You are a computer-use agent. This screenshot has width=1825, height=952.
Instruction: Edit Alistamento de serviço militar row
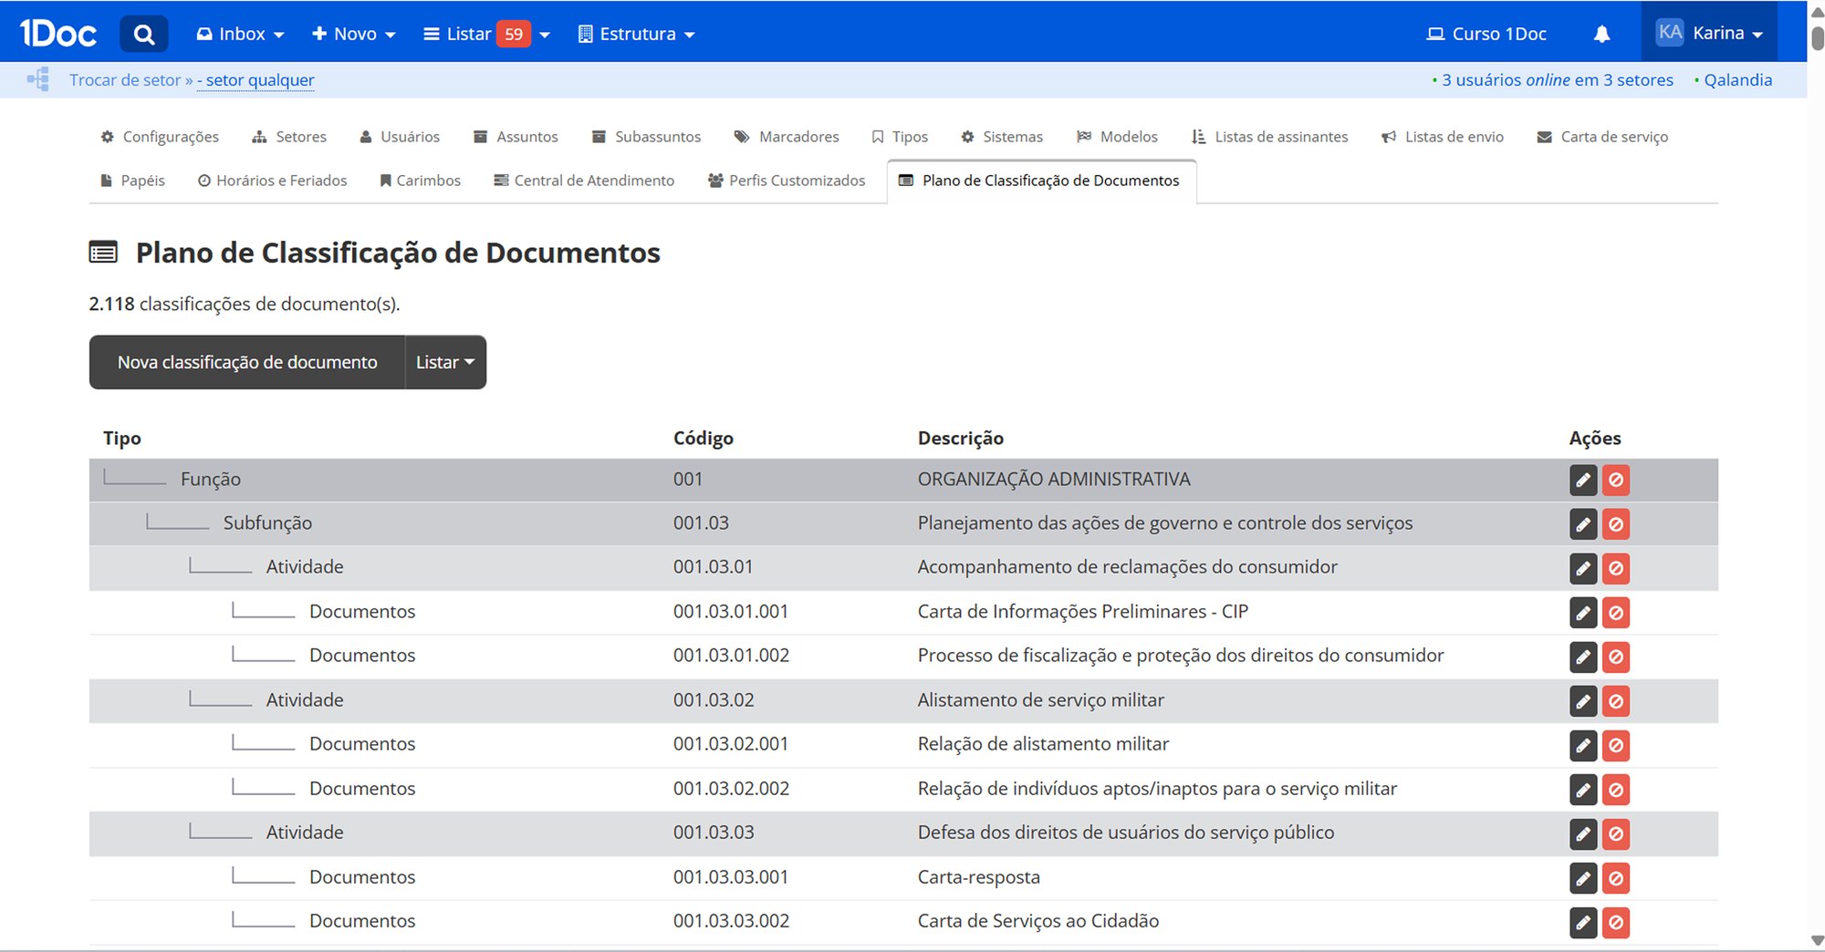pyautogui.click(x=1583, y=701)
